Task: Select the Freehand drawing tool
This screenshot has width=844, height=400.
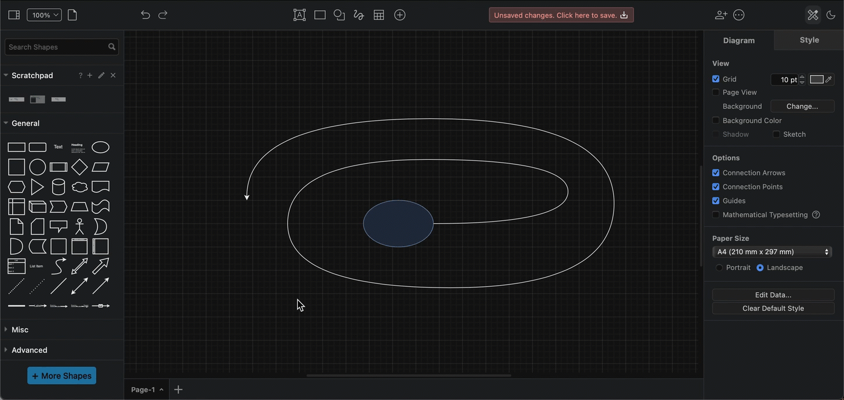Action: point(358,15)
